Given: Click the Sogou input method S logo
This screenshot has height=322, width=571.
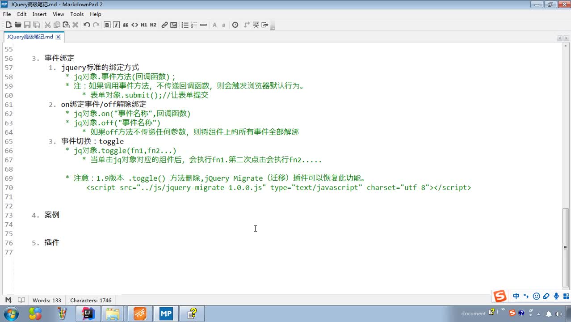Looking at the screenshot, I should (500, 296).
